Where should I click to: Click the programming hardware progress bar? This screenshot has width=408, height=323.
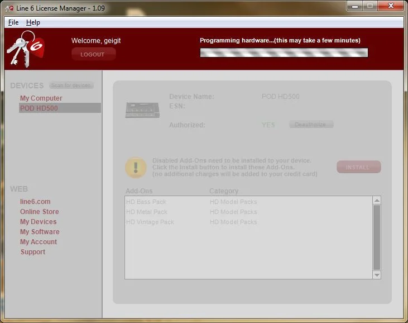coord(284,53)
